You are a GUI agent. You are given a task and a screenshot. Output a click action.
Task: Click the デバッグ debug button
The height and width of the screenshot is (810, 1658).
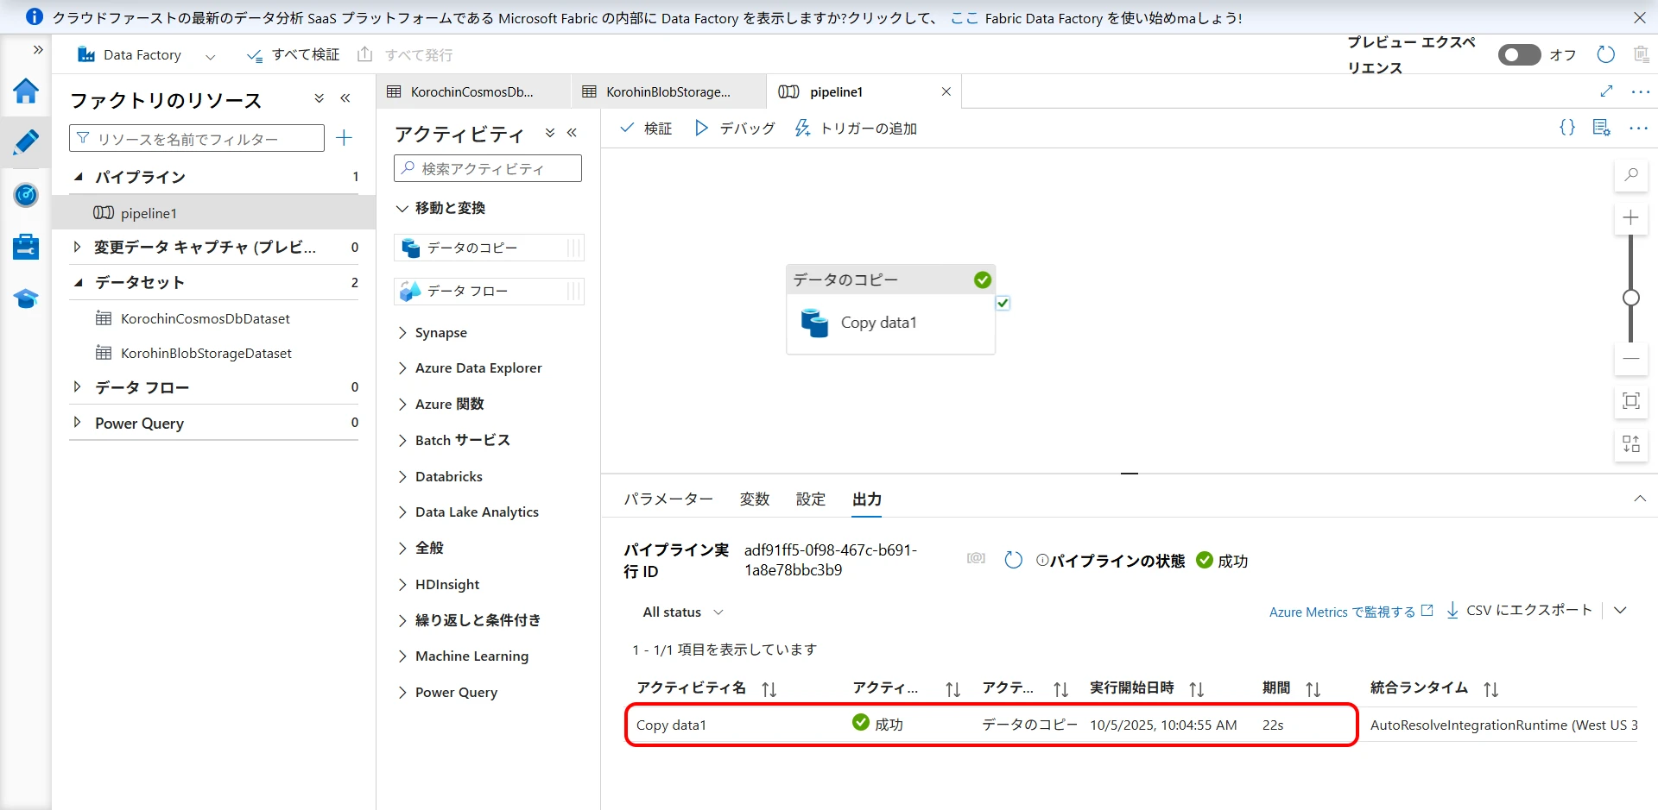pyautogui.click(x=735, y=129)
